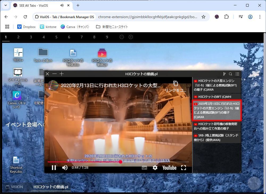
Task: Open YouTube video settings gear
Action: click(155, 168)
